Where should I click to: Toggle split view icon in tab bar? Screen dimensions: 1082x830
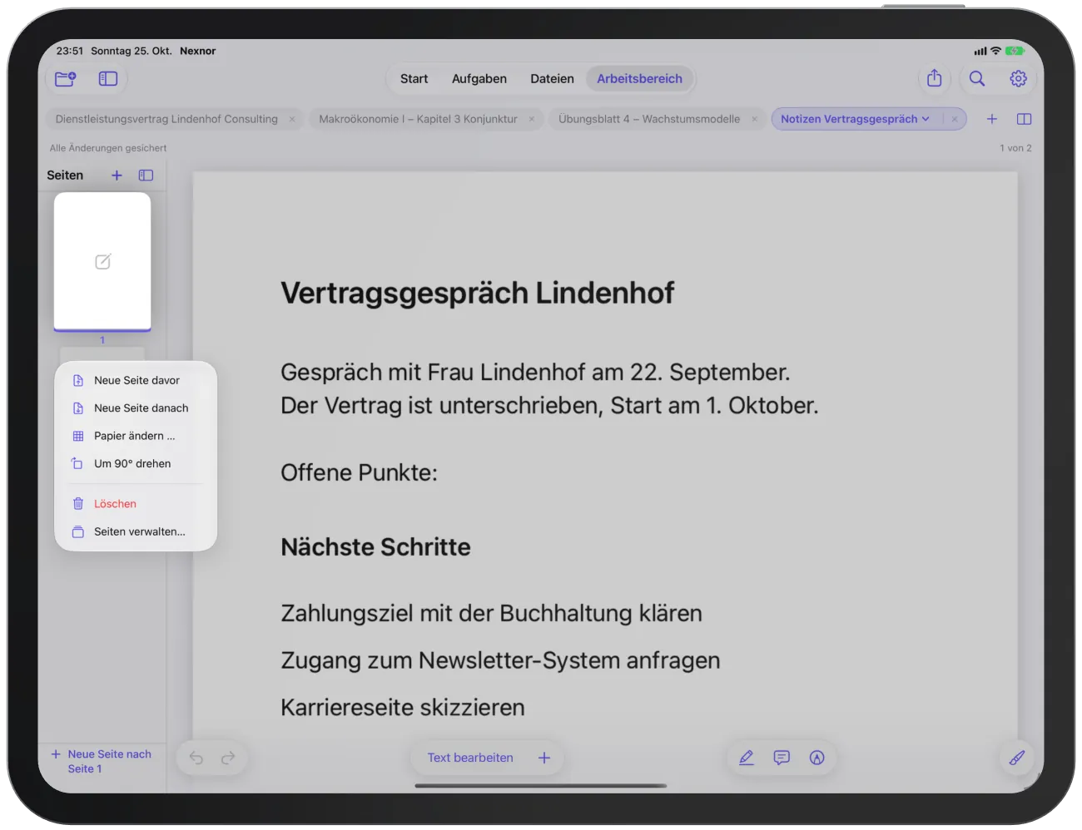point(1025,119)
